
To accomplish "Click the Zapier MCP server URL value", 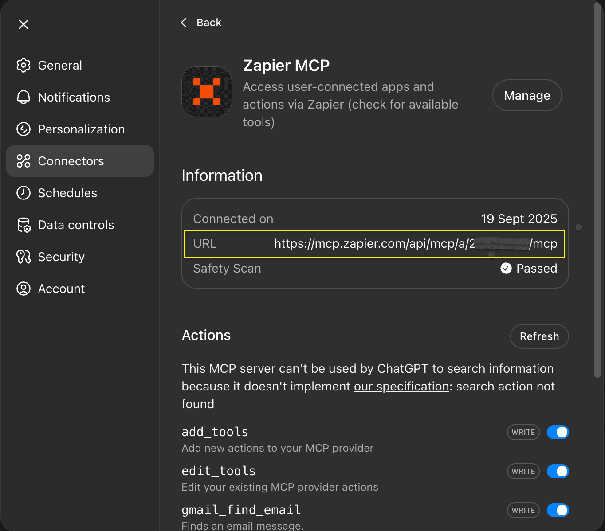I will pos(416,244).
